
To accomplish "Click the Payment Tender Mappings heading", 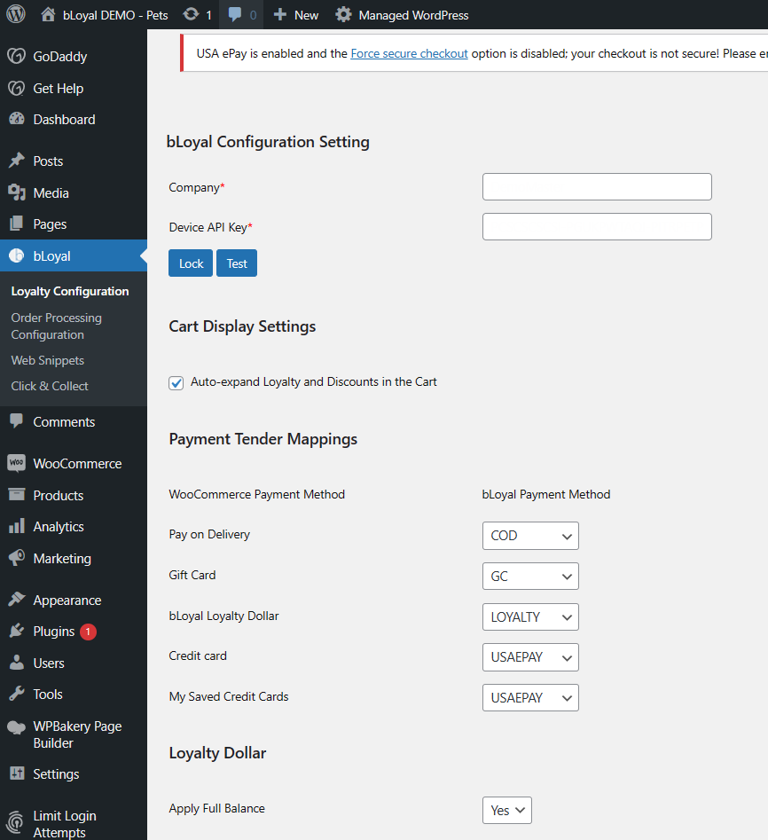I will coord(263,439).
